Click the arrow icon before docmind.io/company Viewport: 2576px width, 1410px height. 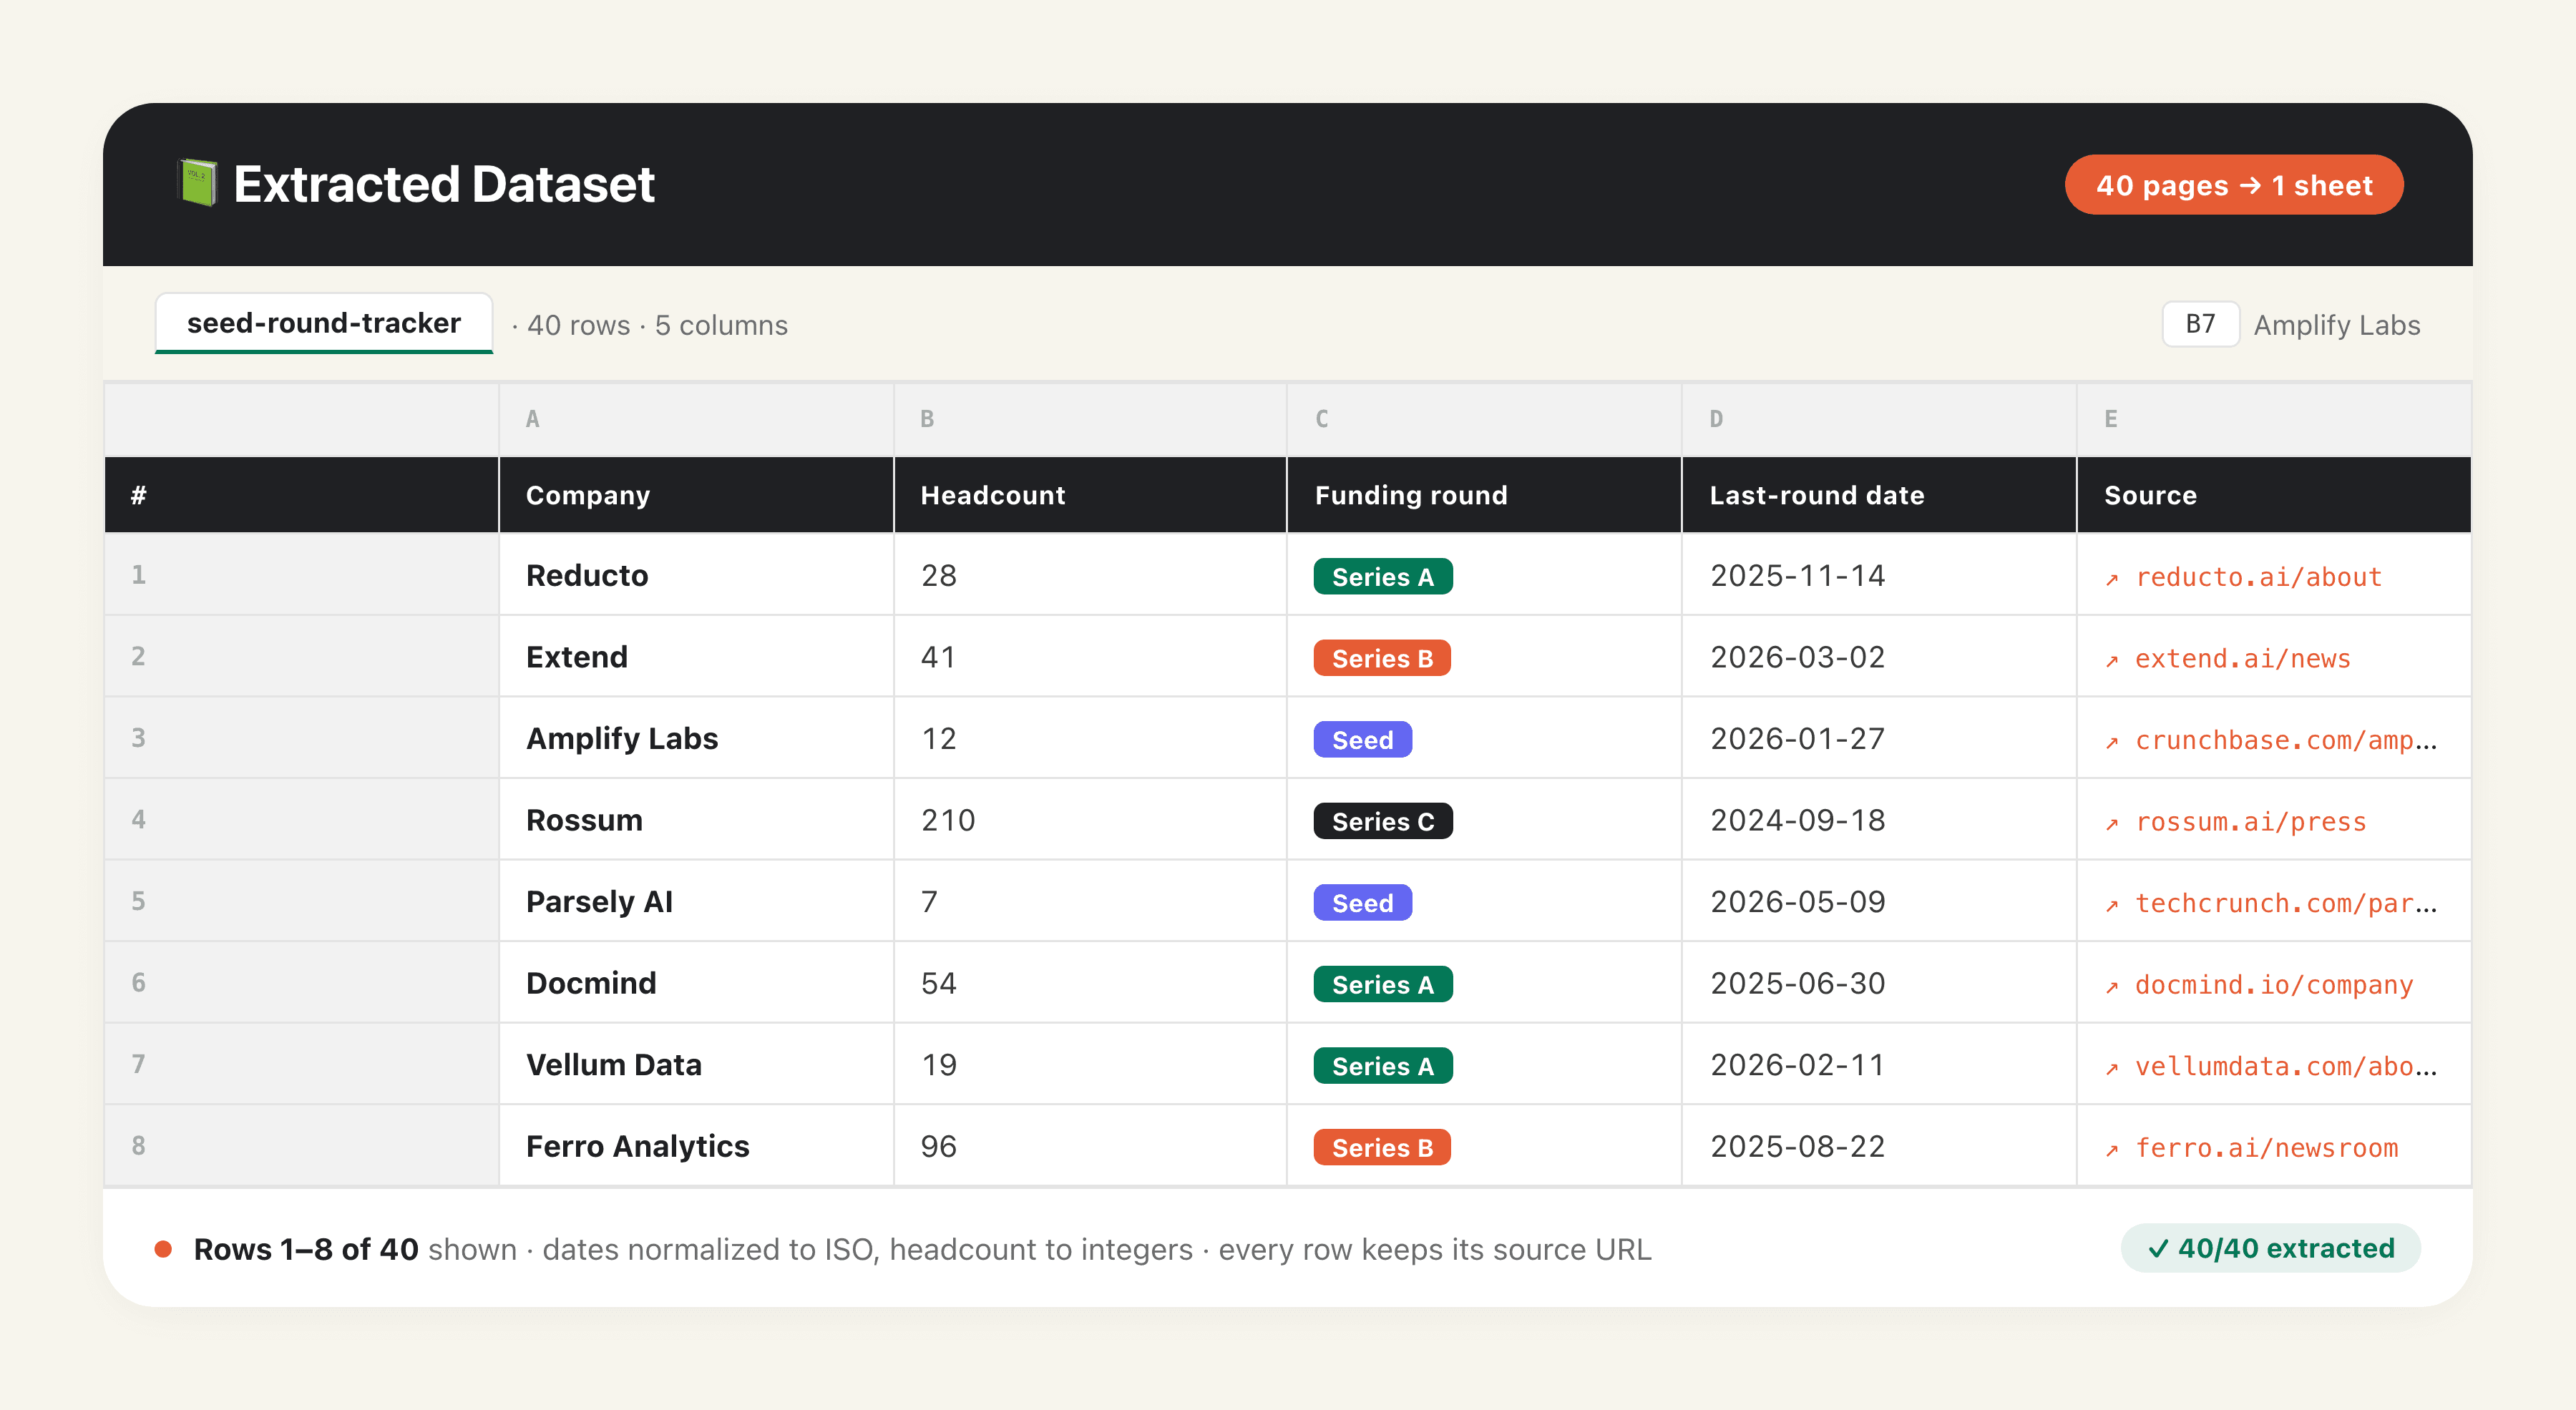(2112, 987)
